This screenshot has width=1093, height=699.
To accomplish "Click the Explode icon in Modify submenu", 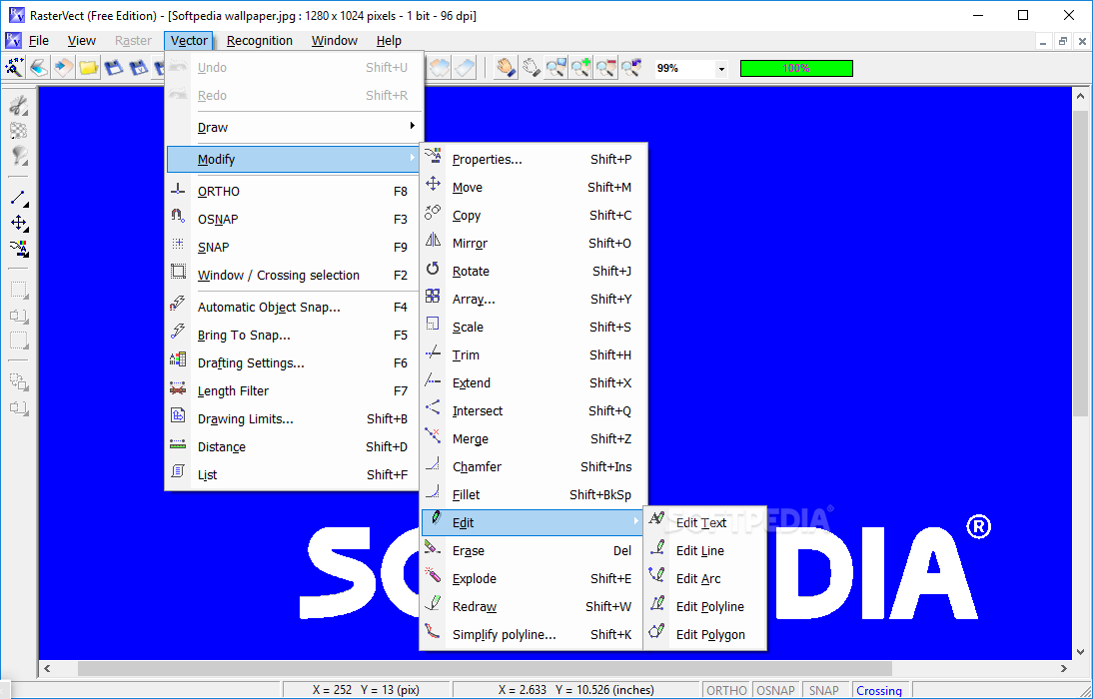I will pyautogui.click(x=433, y=575).
